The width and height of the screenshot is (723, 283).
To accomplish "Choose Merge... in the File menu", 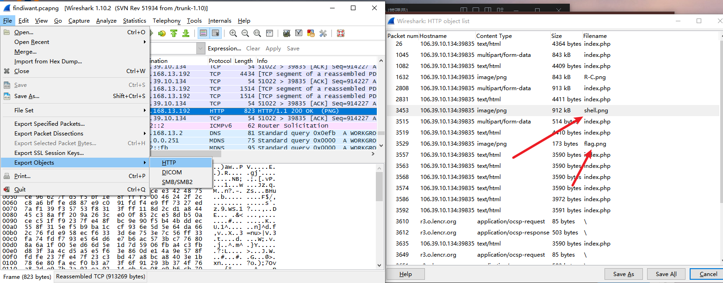I will pyautogui.click(x=75, y=52).
